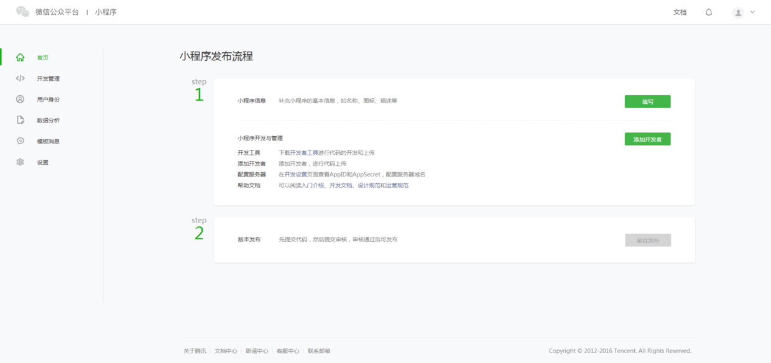
Task: Click the code brackets icon for 开发管理
Action: coord(21,78)
